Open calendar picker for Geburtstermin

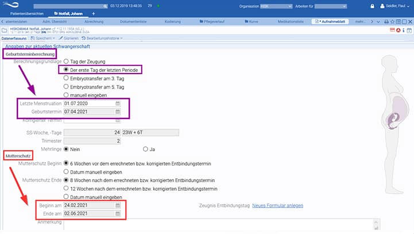[118, 112]
